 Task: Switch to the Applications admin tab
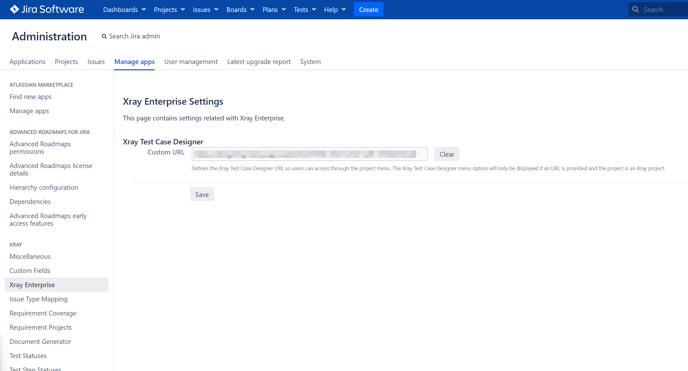(27, 62)
